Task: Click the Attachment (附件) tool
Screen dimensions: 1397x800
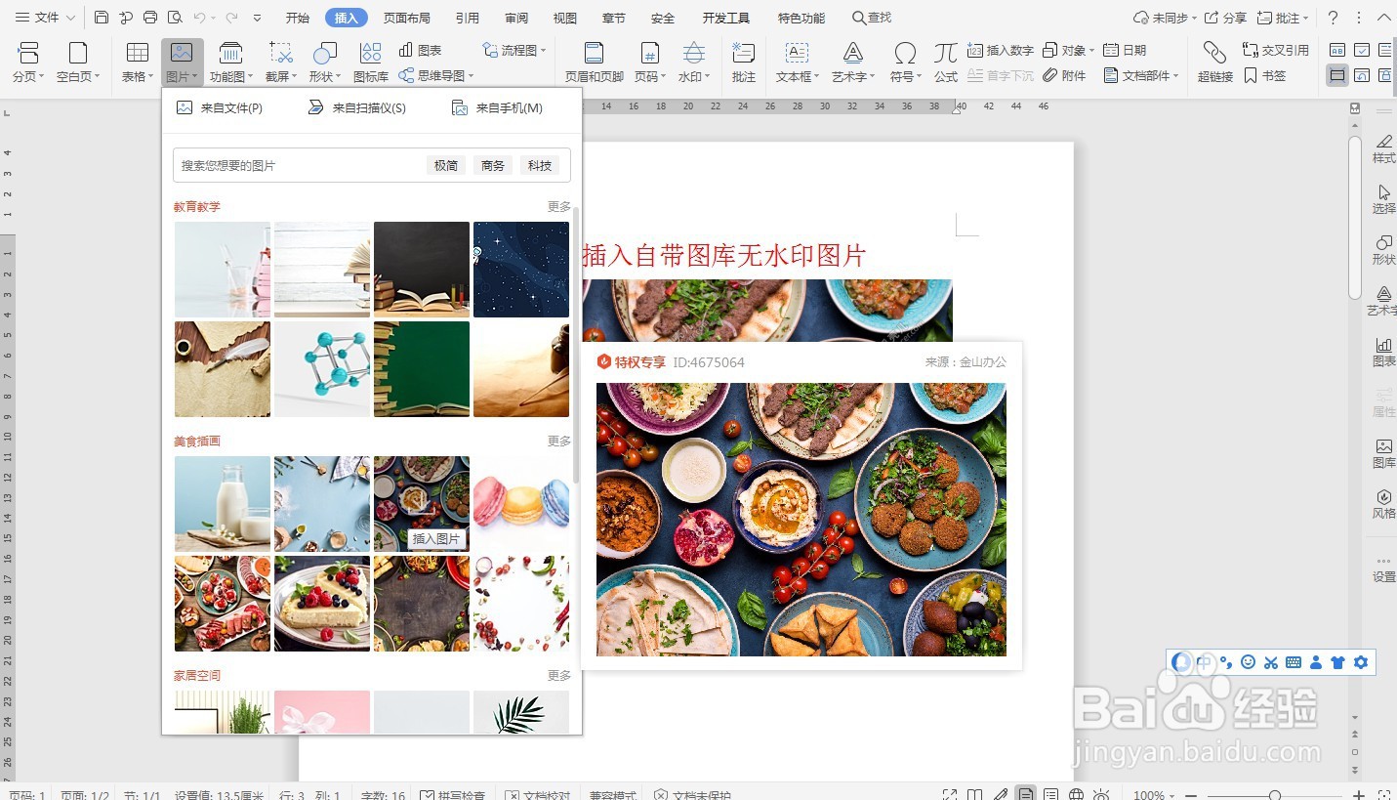Action: point(1065,75)
